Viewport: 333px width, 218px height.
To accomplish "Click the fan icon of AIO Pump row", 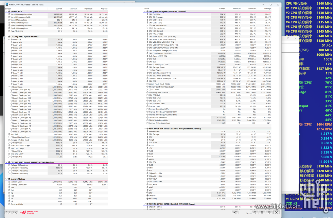I will click(x=147, y=198).
